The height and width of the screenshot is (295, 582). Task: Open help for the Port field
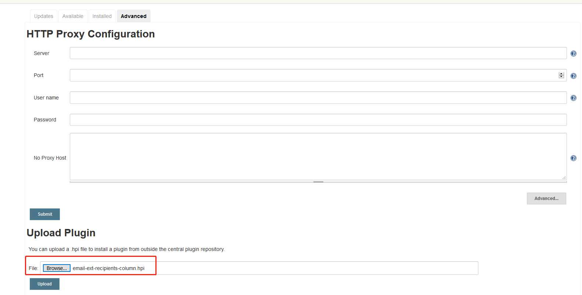pyautogui.click(x=573, y=76)
